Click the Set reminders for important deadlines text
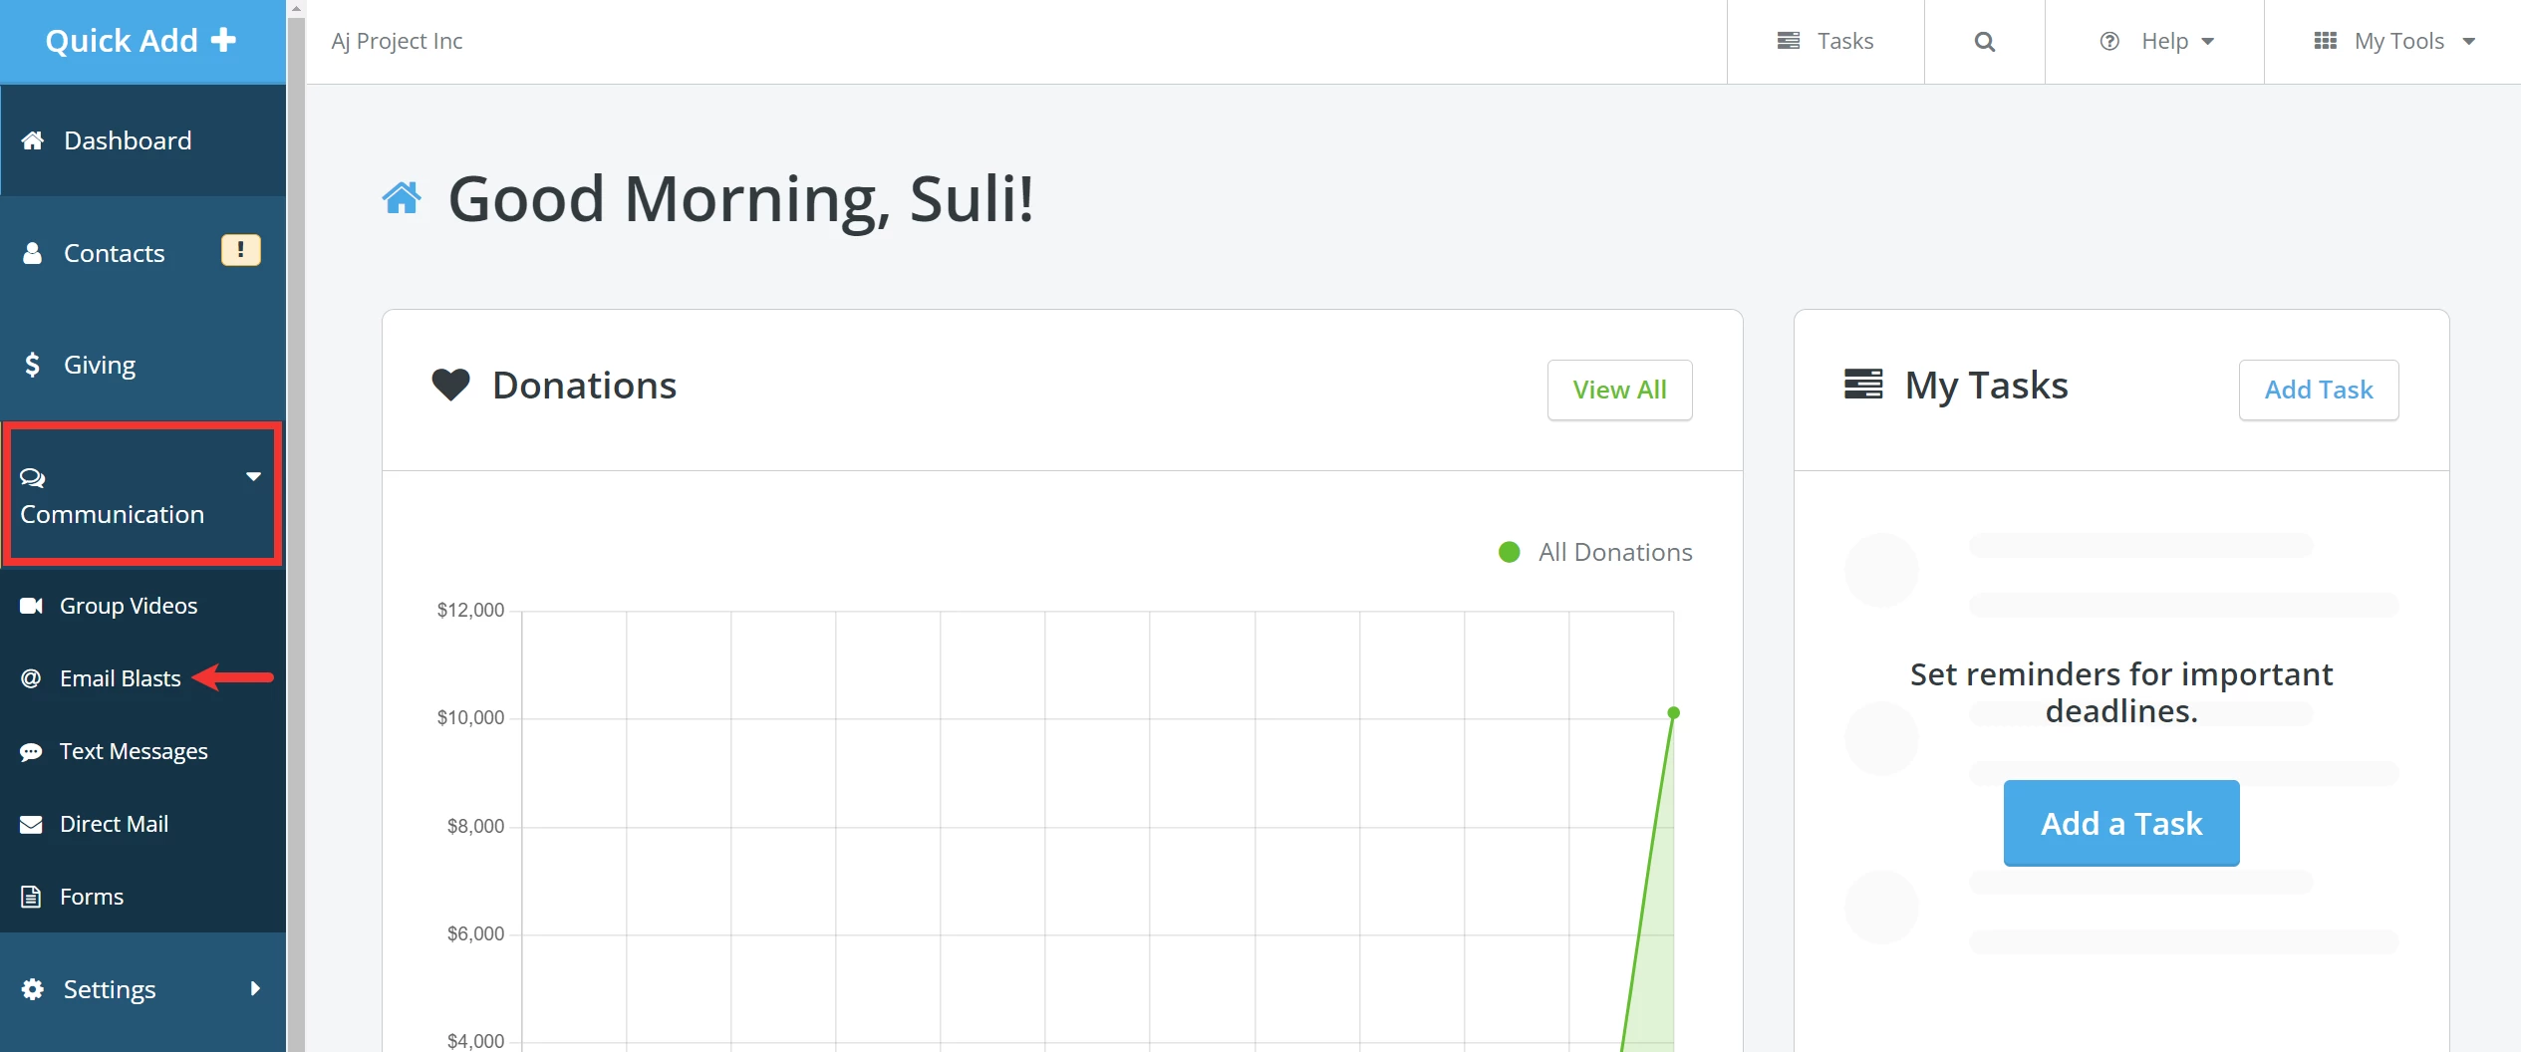The image size is (2521, 1052). click(2121, 692)
